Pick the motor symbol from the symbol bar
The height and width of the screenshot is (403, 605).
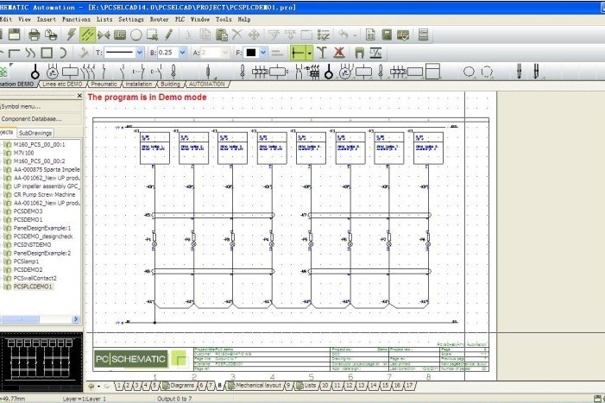(53, 72)
